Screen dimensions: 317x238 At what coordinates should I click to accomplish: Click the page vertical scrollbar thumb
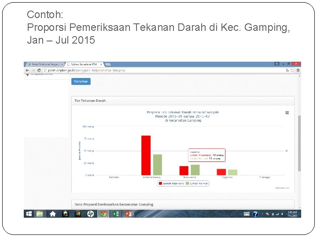point(299,143)
